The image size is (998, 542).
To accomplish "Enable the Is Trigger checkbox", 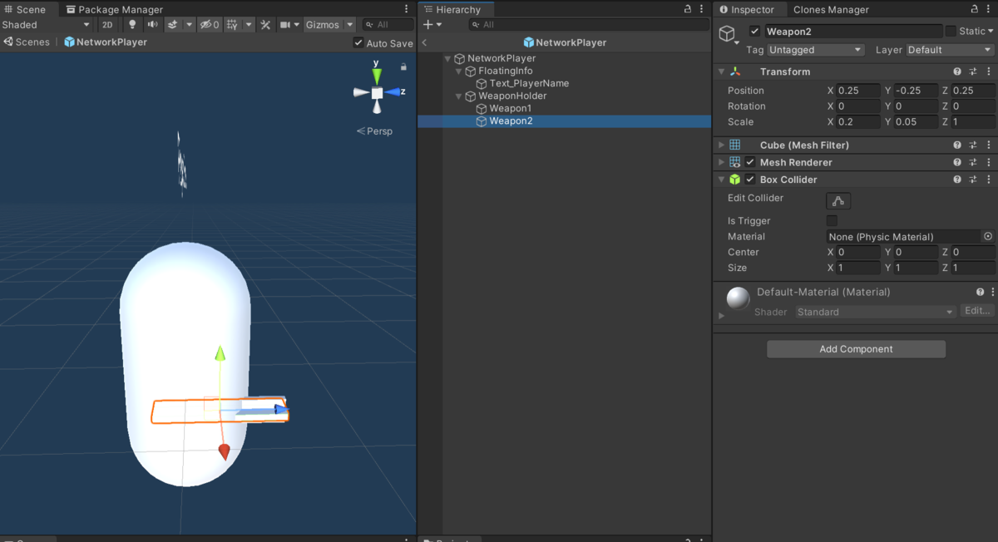I will point(832,221).
